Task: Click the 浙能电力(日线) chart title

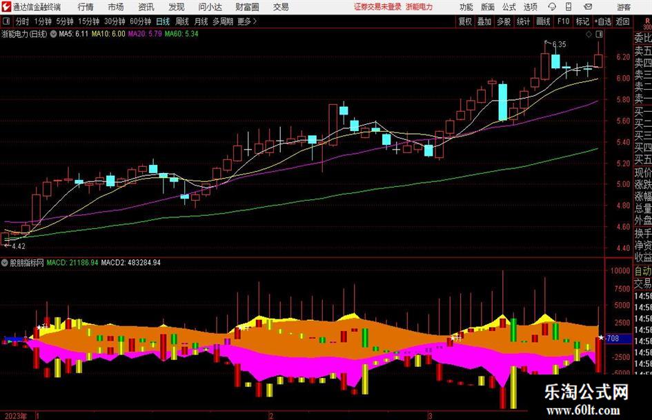Action: coord(25,34)
